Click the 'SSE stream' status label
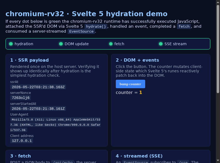The height and width of the screenshot is (163, 220). coord(175,44)
